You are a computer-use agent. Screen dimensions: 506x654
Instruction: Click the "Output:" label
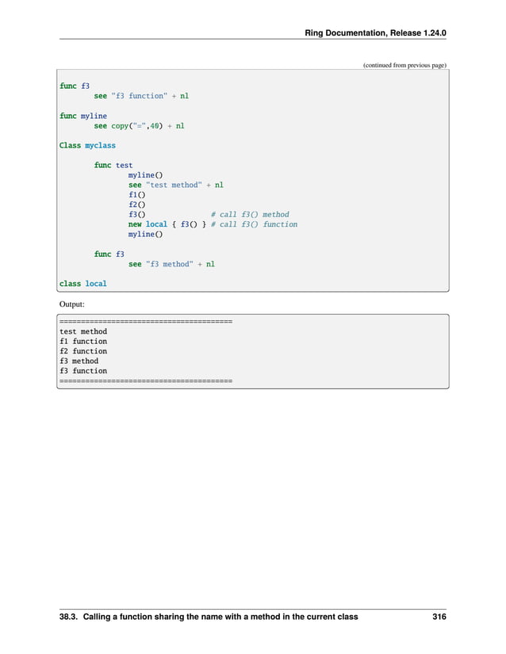pyautogui.click(x=71, y=304)
